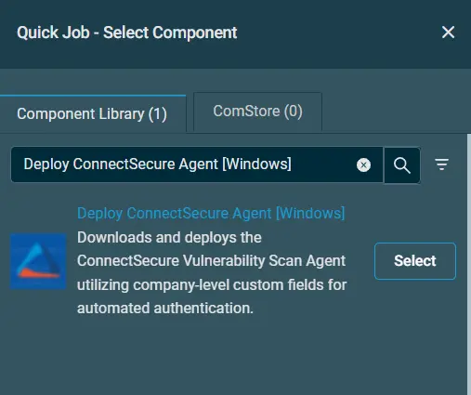Choose the ConnectSecure component thumbnail
Viewport: 471px width, 395px height.
point(38,261)
